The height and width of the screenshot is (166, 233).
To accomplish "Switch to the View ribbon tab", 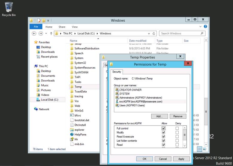I will pos(75,27).
